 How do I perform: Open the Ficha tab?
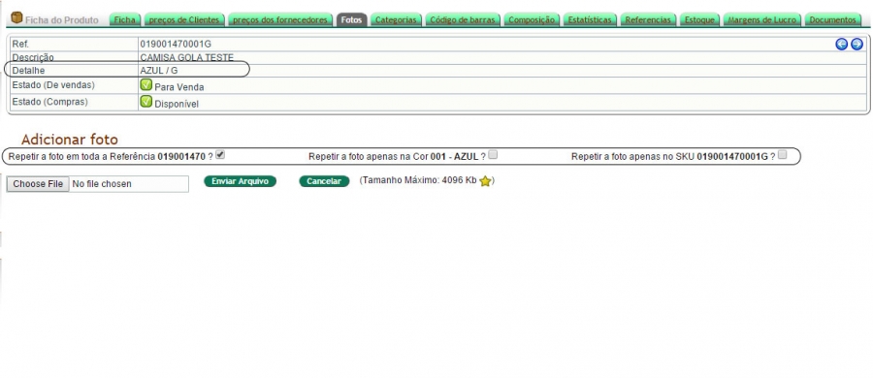125,19
